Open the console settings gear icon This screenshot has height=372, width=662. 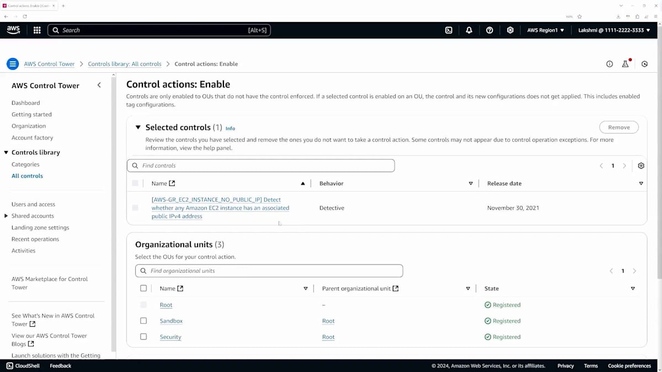point(510,30)
